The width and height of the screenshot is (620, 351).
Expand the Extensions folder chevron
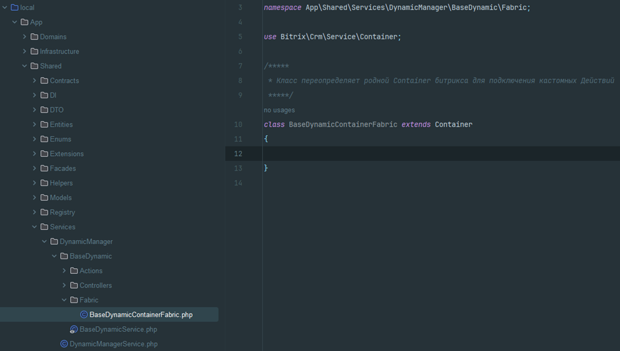(34, 154)
